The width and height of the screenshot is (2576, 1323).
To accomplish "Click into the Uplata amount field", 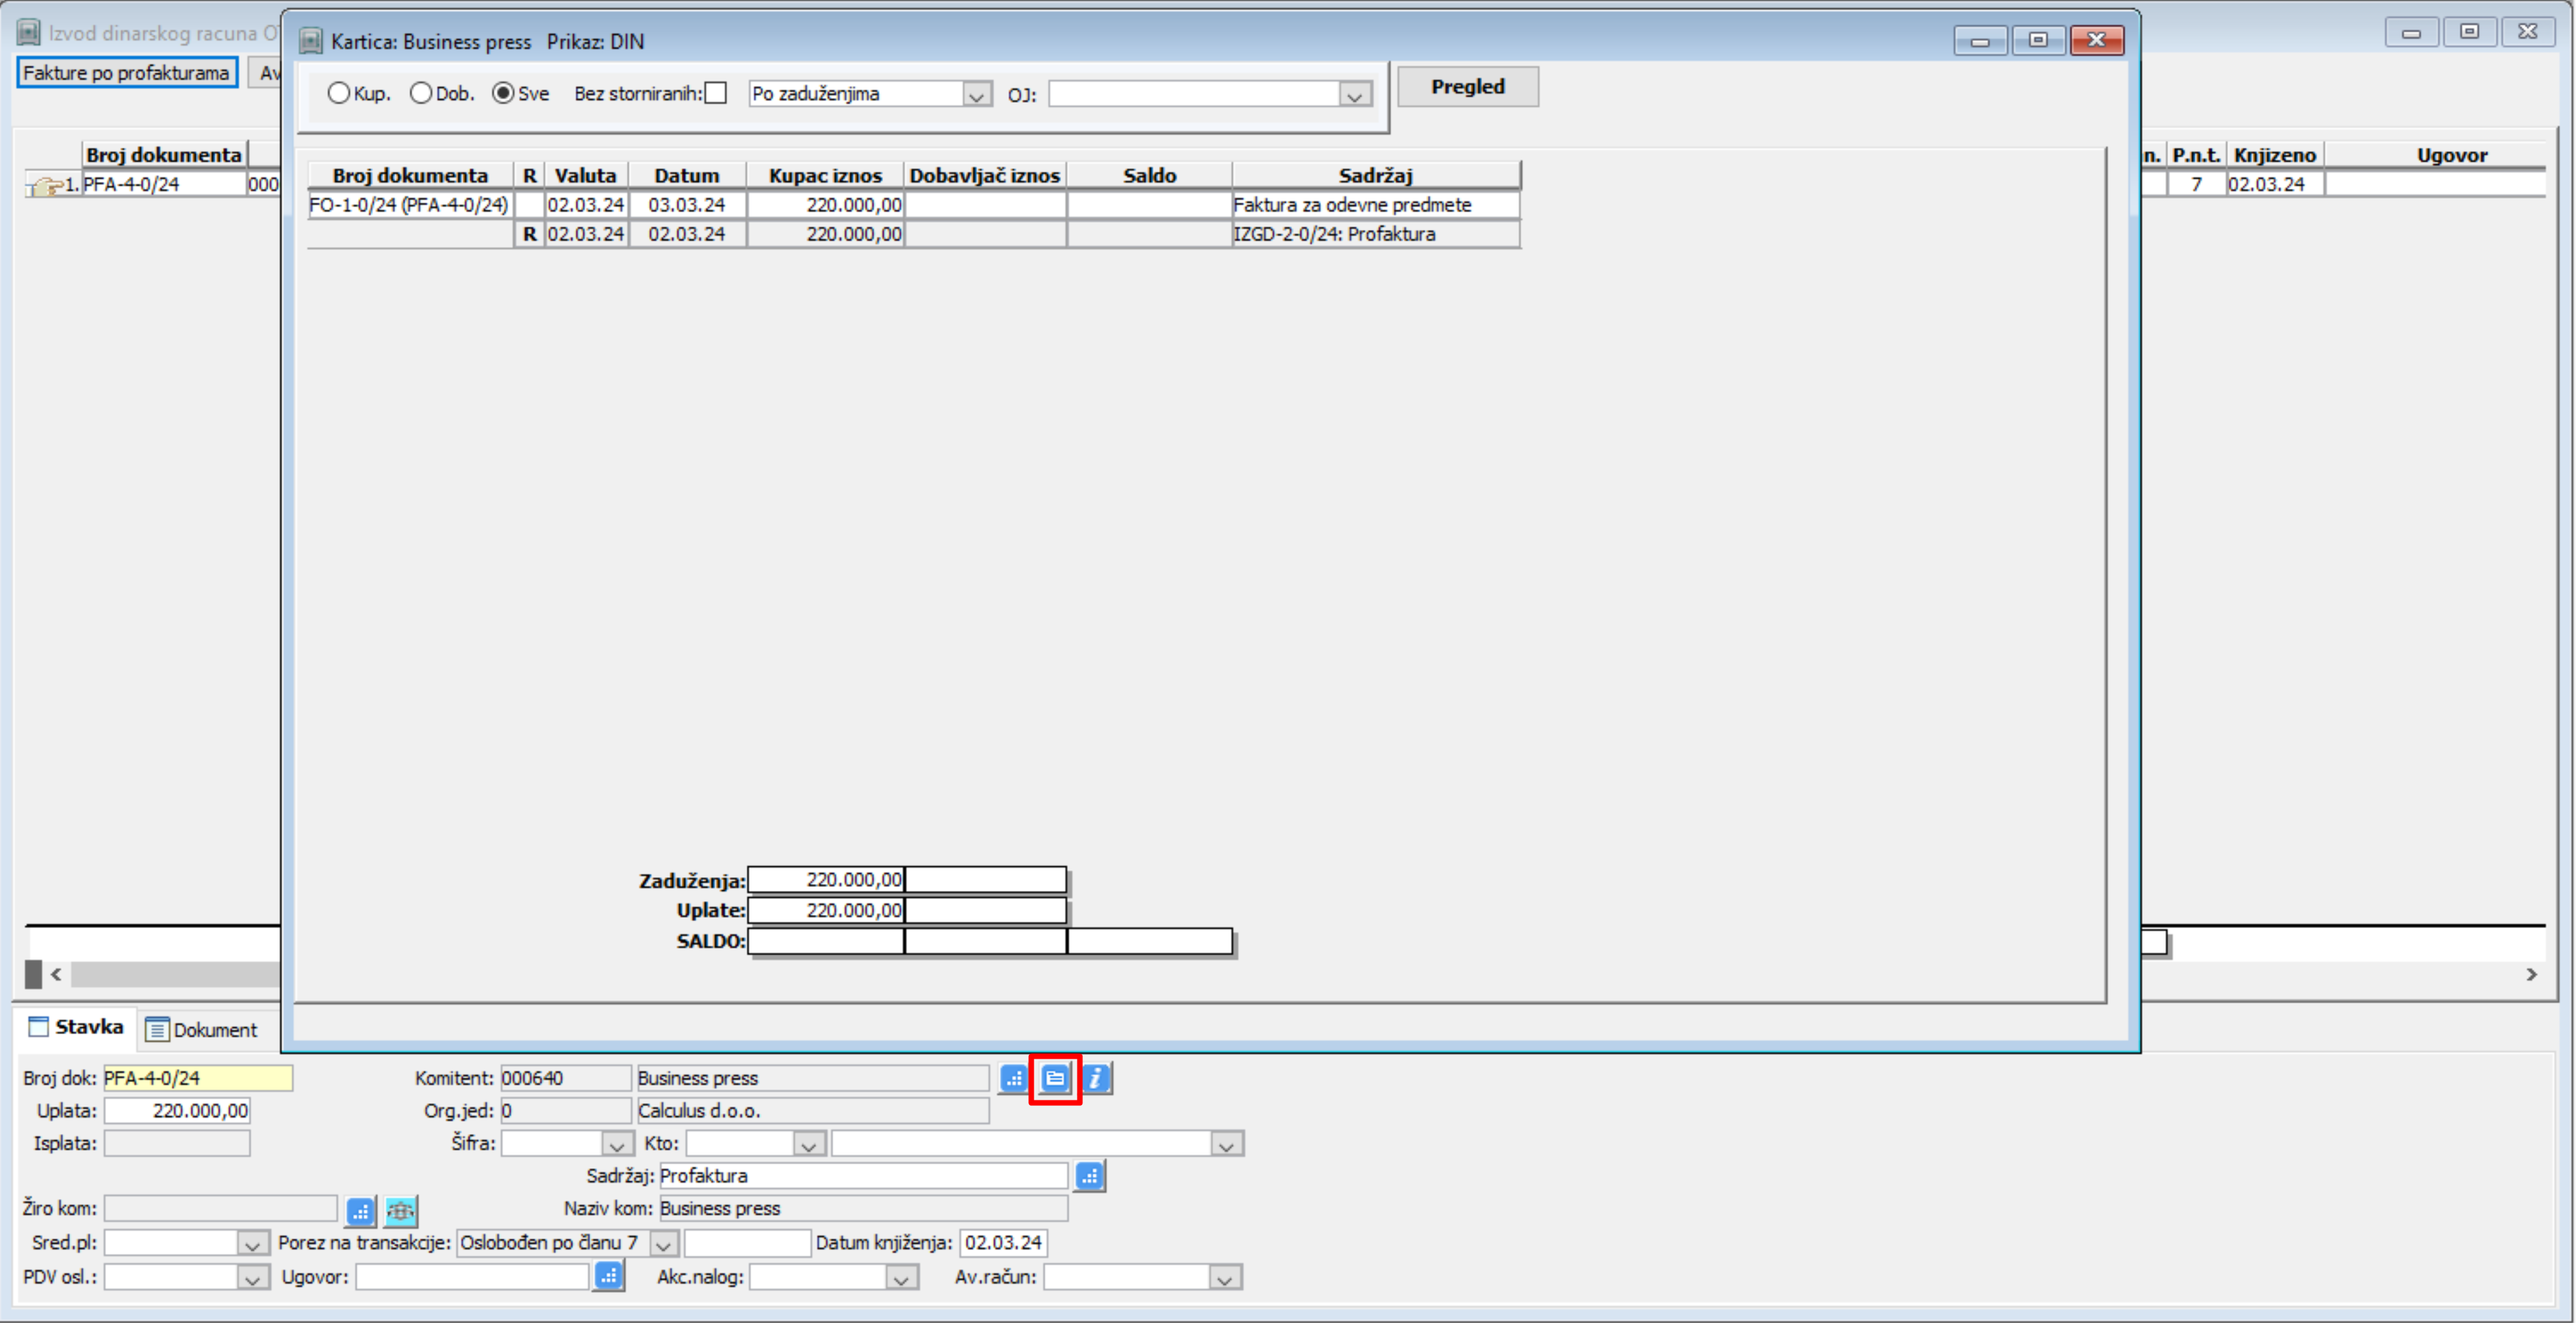I will coord(178,1110).
